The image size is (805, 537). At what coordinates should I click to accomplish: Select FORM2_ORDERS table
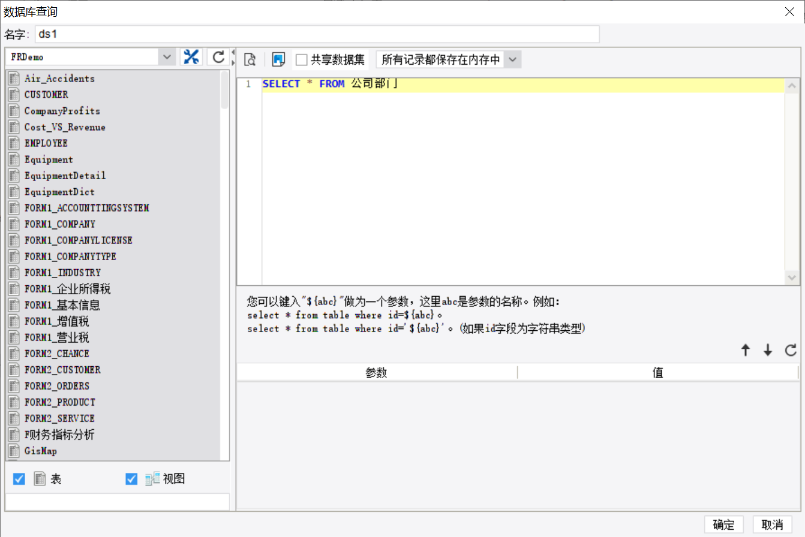[57, 386]
